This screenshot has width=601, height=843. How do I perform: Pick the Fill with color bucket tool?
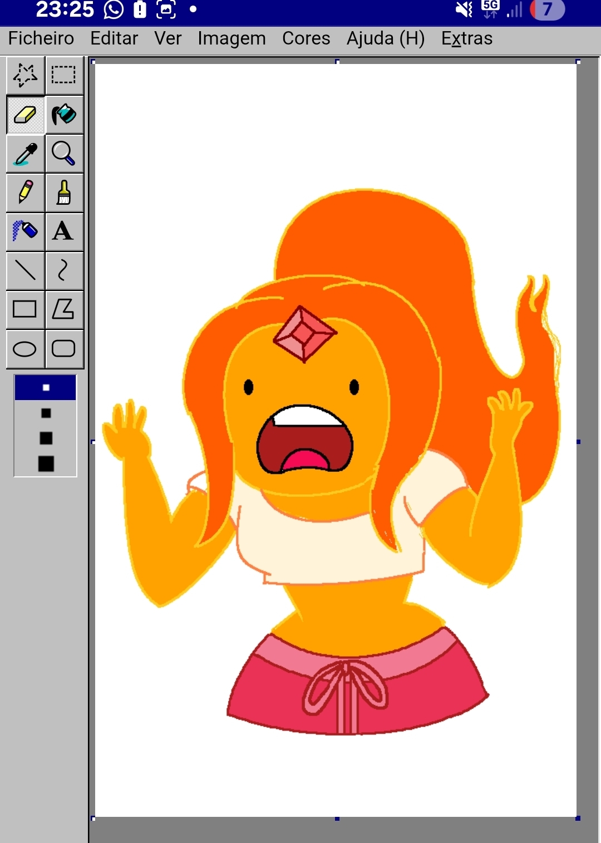(x=64, y=115)
